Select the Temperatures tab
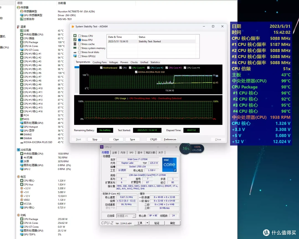 (x=83, y=62)
